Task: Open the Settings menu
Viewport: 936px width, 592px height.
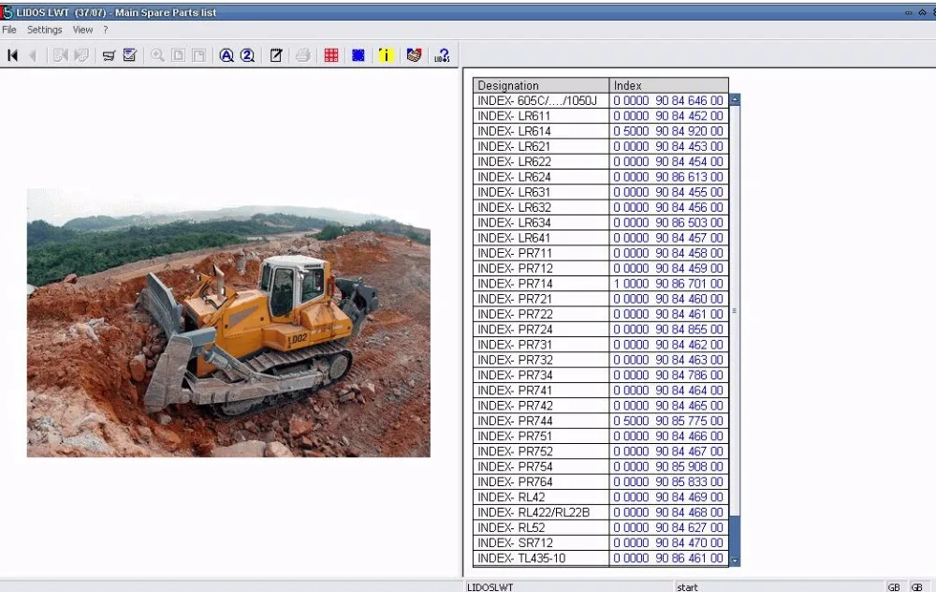Action: coord(44,29)
